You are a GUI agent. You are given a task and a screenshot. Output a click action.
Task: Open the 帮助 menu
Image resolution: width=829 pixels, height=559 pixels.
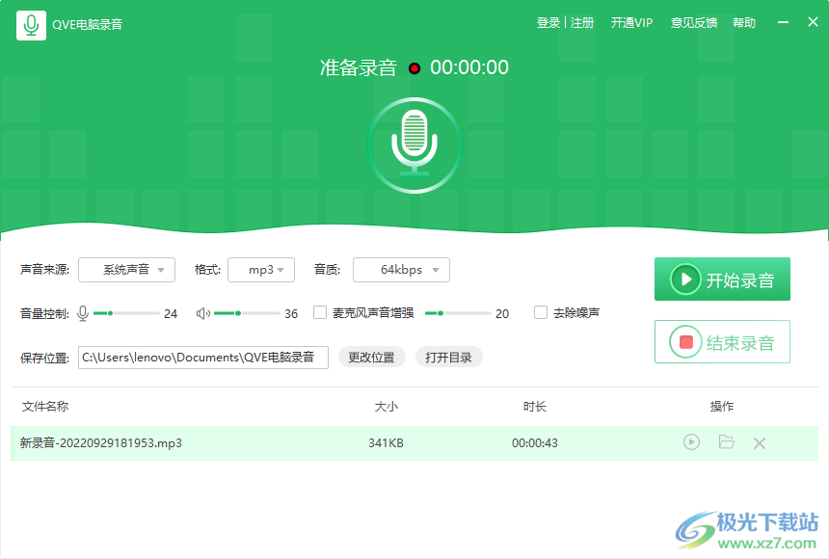coord(744,22)
